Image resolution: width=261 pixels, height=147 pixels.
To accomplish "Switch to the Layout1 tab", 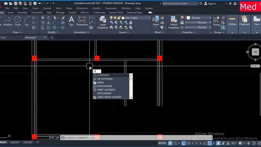I will coord(15,142).
